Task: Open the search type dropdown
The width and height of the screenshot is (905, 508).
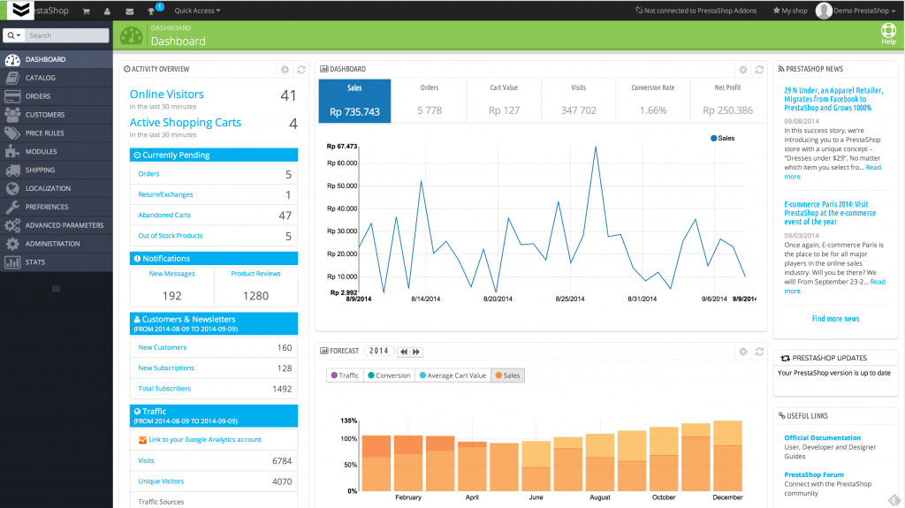Action: [x=14, y=36]
